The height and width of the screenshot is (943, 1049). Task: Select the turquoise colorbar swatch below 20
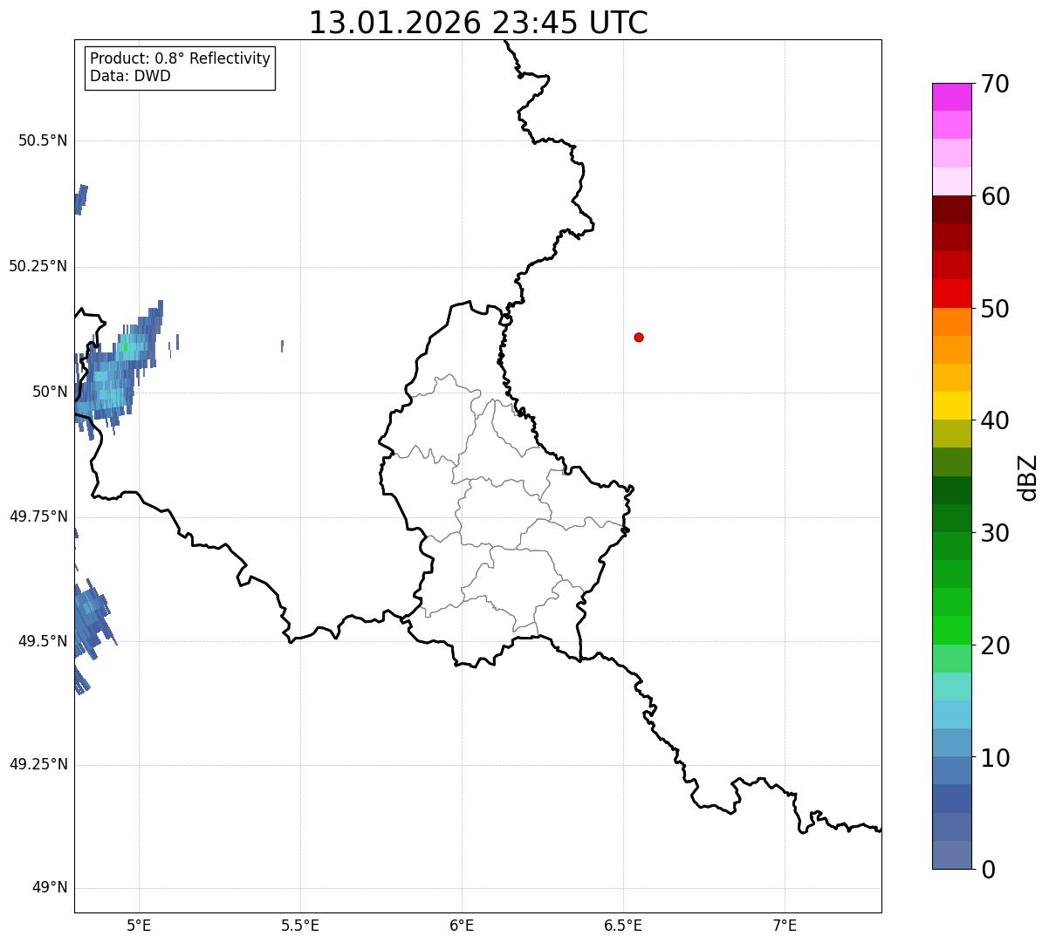click(952, 687)
